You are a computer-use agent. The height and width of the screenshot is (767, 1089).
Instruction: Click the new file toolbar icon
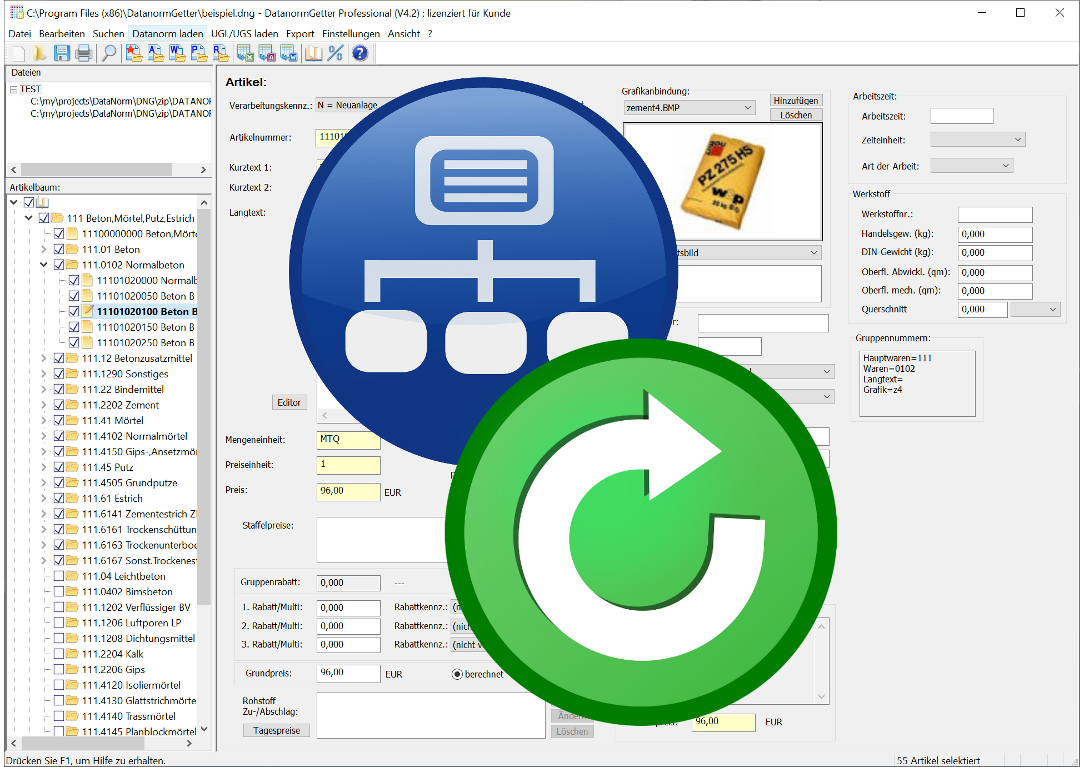tap(18, 53)
